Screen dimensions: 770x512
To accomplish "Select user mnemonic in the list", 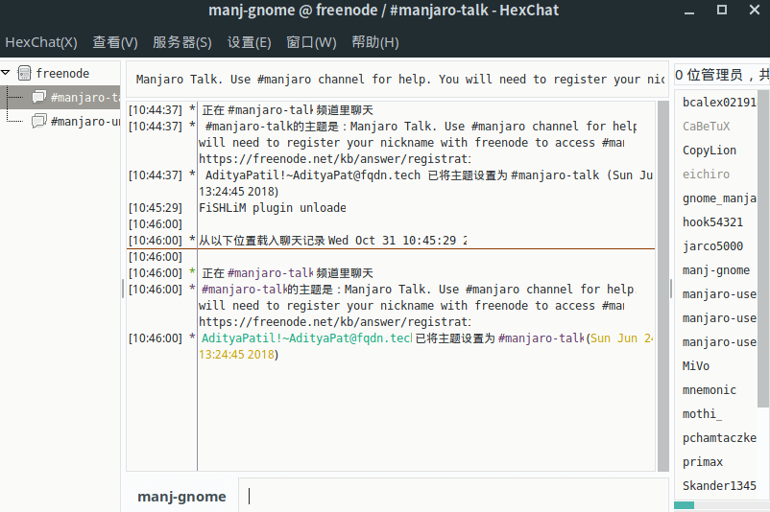I will [x=710, y=390].
